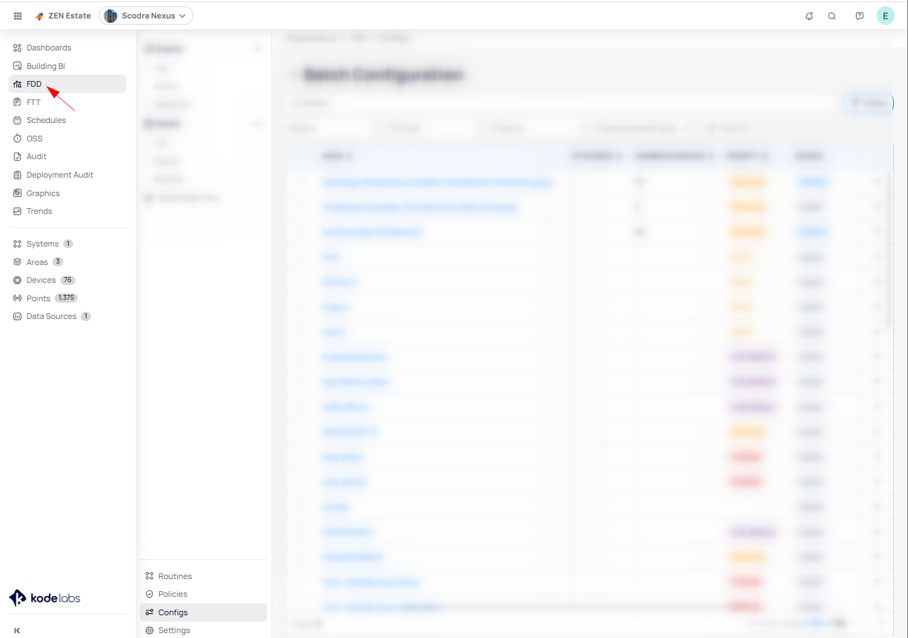
Task: Click the search magnifier icon
Action: [x=832, y=16]
